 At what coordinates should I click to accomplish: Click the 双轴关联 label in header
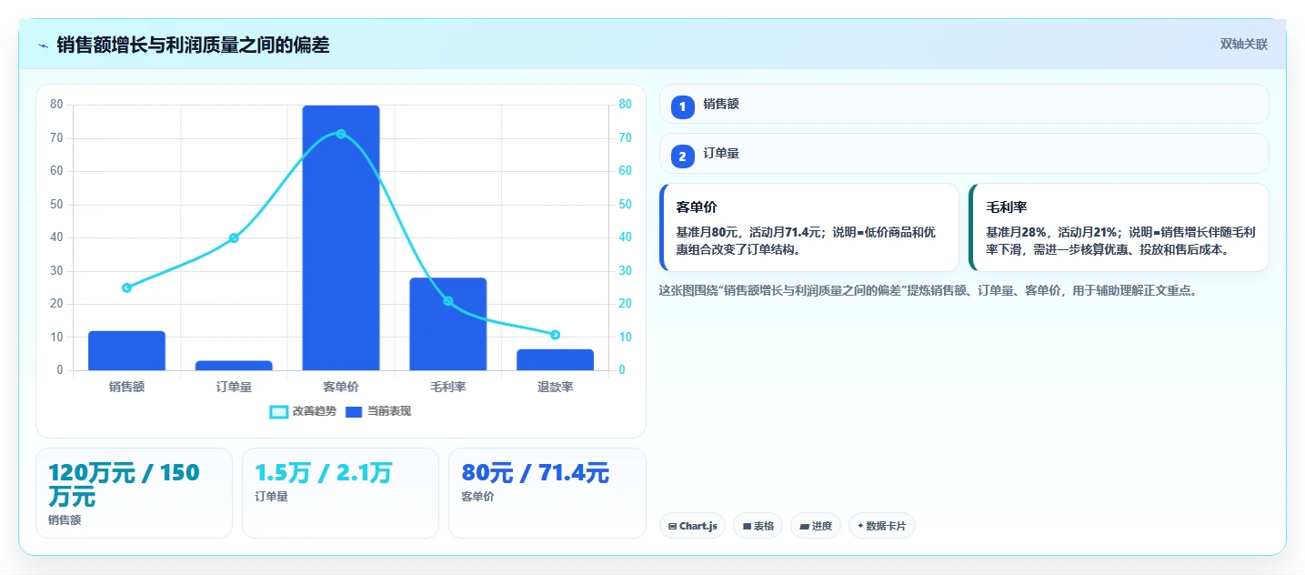tap(1244, 44)
